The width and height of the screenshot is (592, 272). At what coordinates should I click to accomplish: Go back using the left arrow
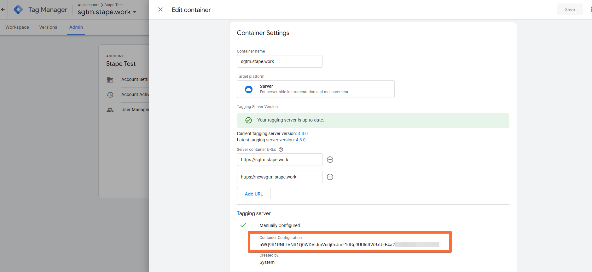3,9
